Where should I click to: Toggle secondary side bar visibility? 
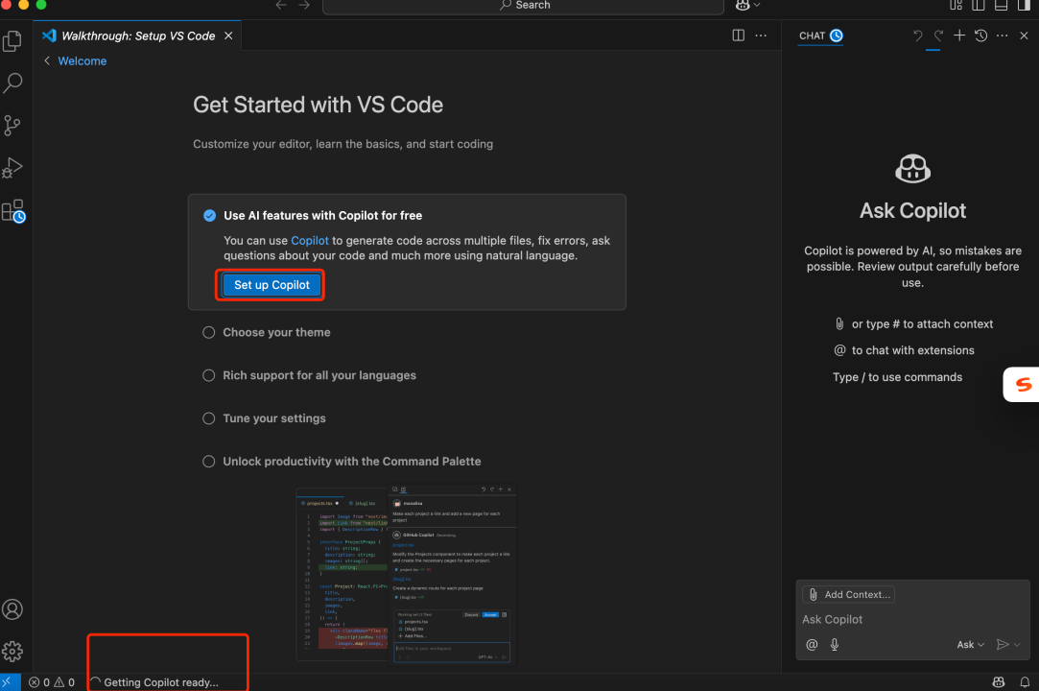(x=1024, y=6)
